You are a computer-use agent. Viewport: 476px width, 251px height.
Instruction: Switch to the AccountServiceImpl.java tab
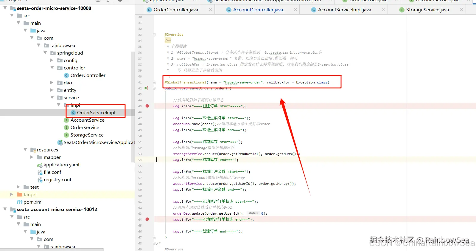344,10
